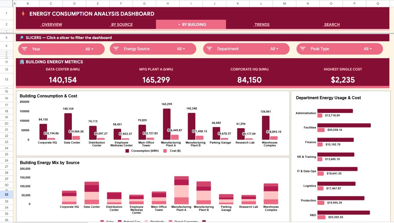The image size is (394, 223).
Task: Open the Peak Type slicer All dropdown
Action: 368,49
